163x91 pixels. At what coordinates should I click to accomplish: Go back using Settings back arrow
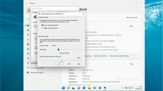click(26, 3)
